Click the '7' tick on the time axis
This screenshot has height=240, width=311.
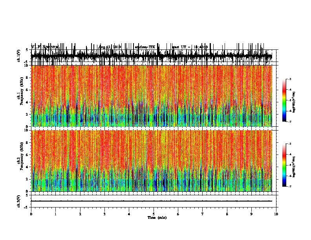pyautogui.click(x=203, y=214)
